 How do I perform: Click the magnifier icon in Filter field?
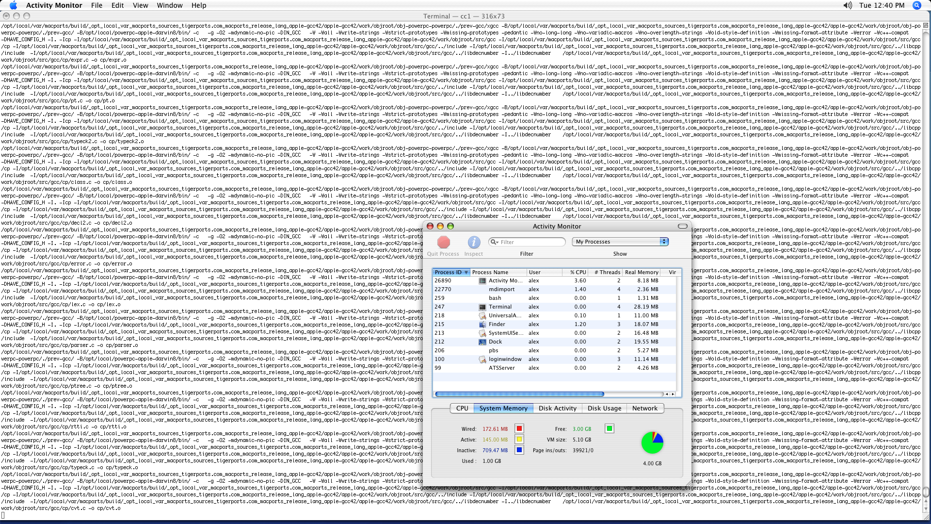494,242
